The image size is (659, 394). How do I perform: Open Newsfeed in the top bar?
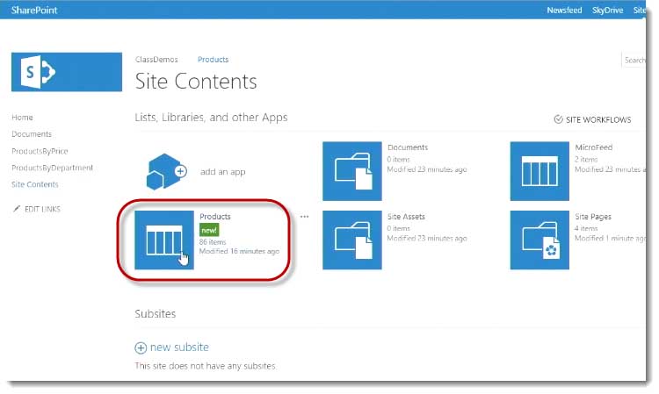click(x=564, y=10)
